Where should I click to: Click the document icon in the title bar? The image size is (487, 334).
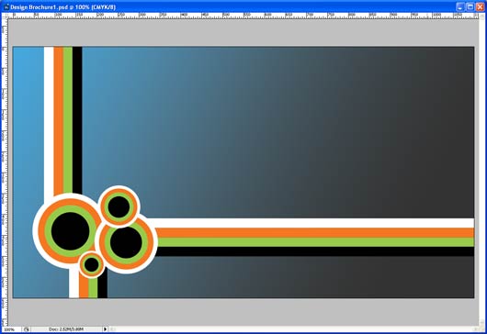tap(6, 6)
